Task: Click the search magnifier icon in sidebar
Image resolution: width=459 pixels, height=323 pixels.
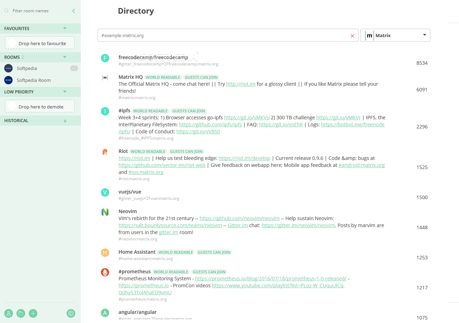Action: click(6, 11)
